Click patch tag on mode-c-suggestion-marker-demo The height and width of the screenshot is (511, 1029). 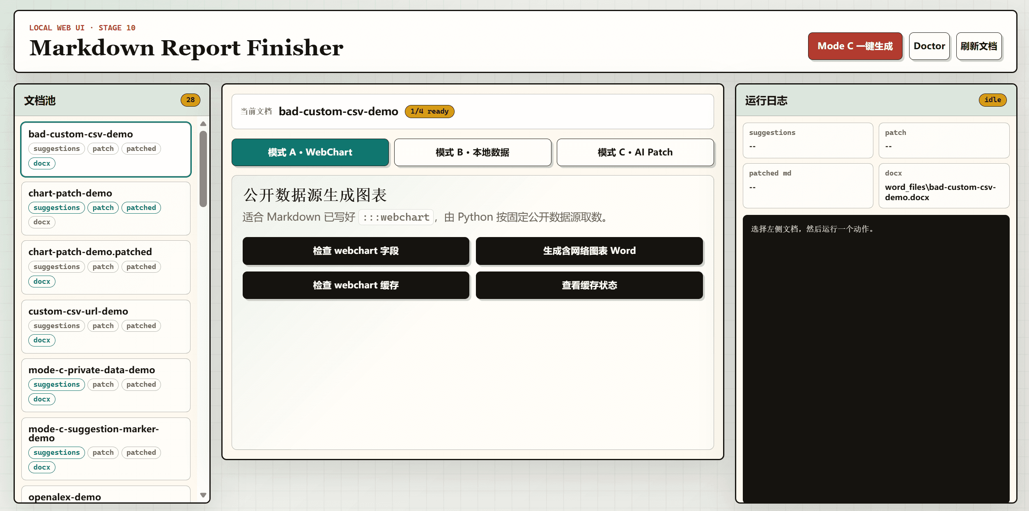[x=103, y=452]
